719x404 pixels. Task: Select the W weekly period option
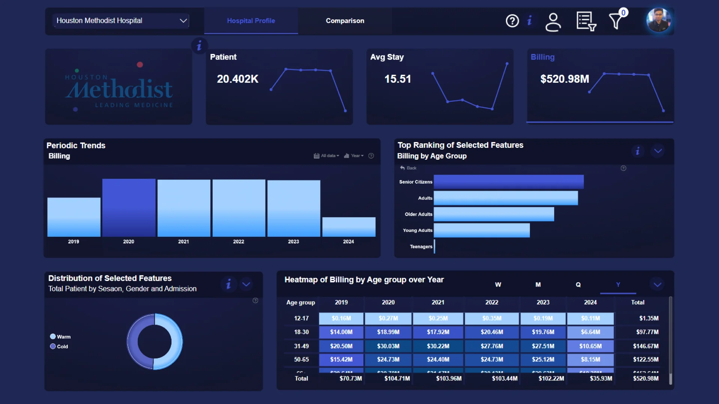498,285
